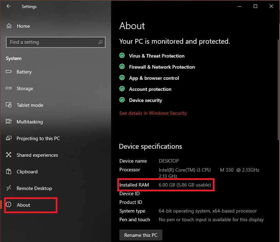Click the back arrow icon in Settings
Viewport: 280px width, 242px height.
click(9, 6)
